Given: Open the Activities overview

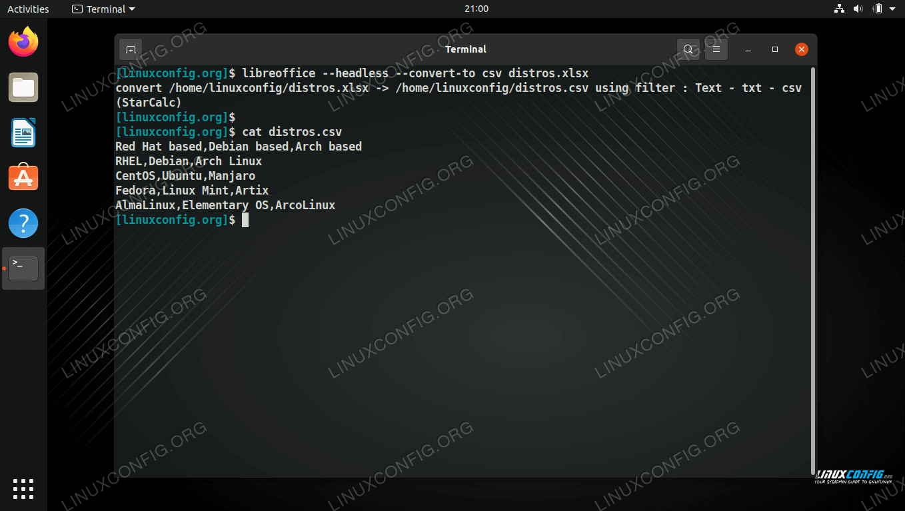Looking at the screenshot, I should click(x=28, y=9).
